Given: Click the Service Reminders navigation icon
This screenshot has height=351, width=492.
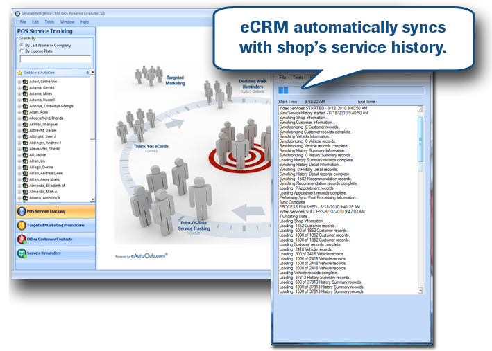Looking at the screenshot, I should tap(22, 253).
